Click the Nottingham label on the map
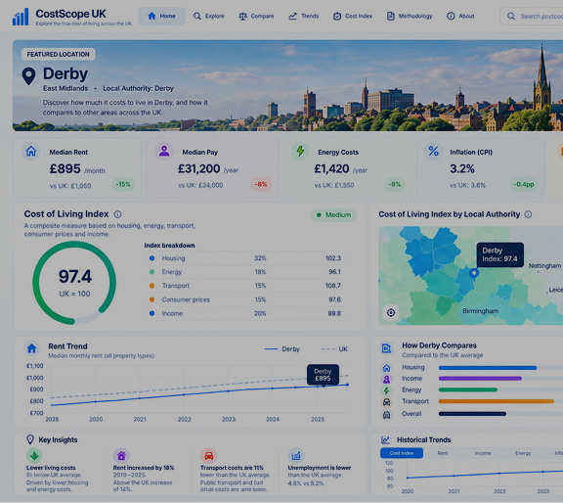Viewport: 563px width, 503px height. coord(544,265)
